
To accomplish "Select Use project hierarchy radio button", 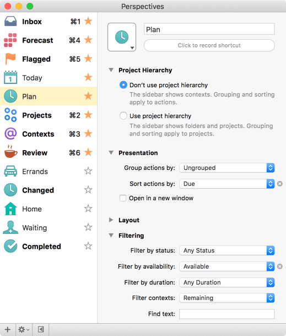I will pos(123,116).
